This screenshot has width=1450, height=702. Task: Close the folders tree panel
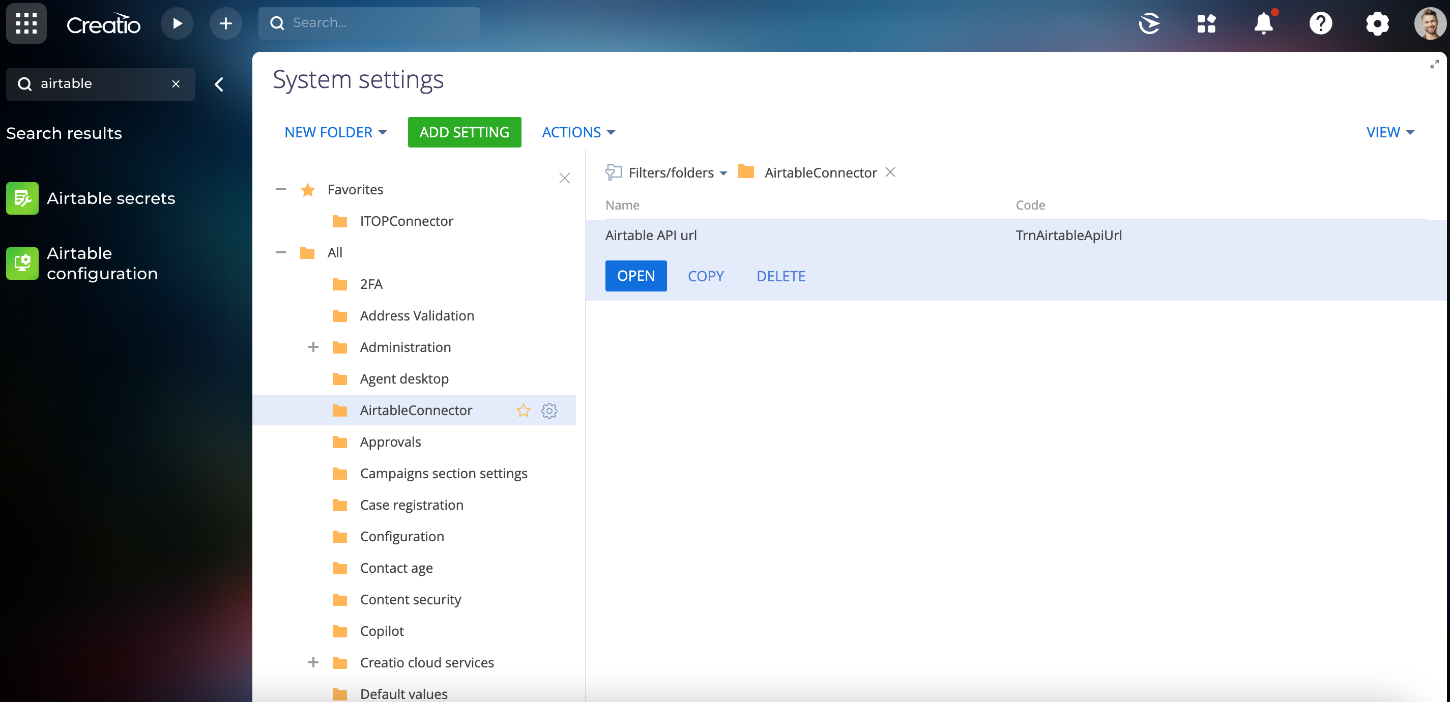click(x=565, y=178)
